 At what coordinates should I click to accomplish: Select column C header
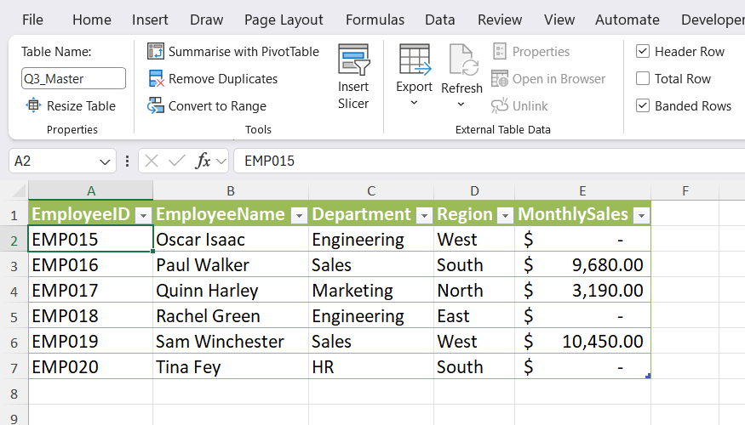371,190
